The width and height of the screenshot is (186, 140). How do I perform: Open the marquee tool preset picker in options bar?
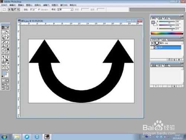coord(4,10)
